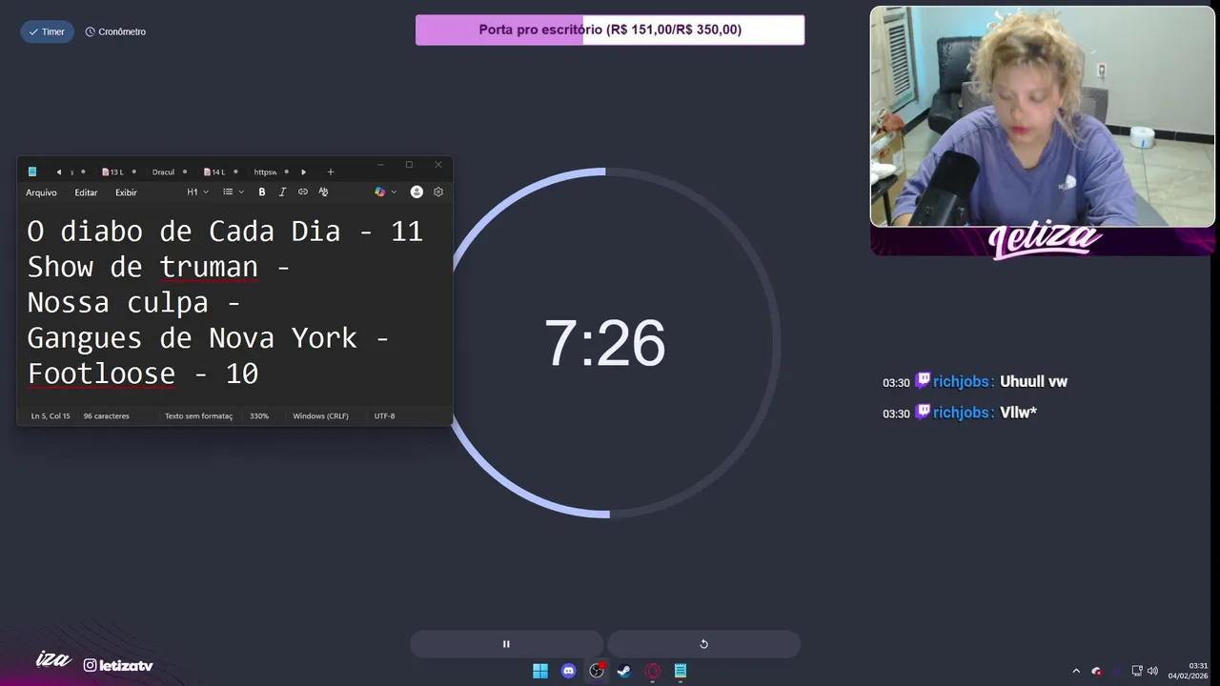Toggle italic formatting in Notepad

tap(282, 192)
